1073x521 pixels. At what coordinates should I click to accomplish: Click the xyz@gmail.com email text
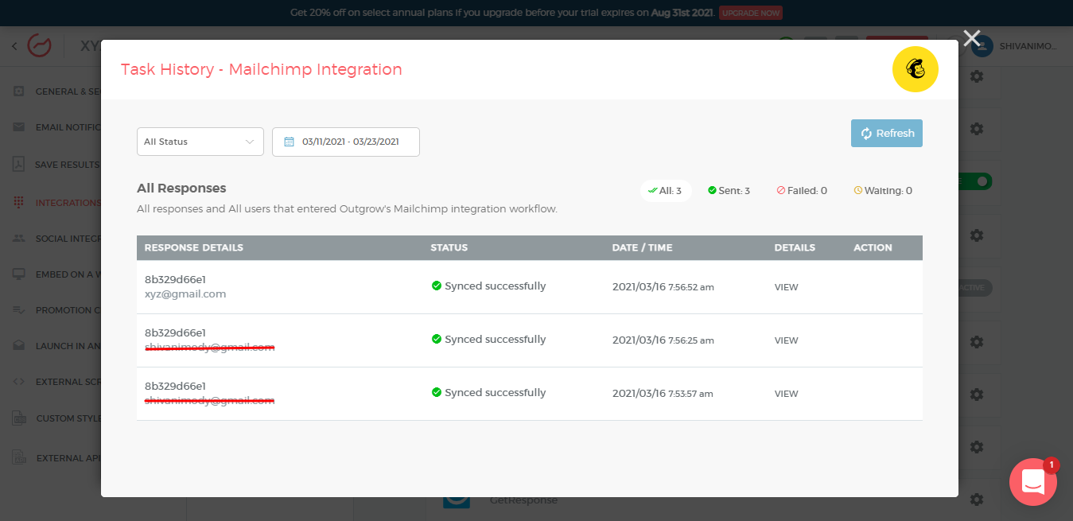click(x=185, y=294)
